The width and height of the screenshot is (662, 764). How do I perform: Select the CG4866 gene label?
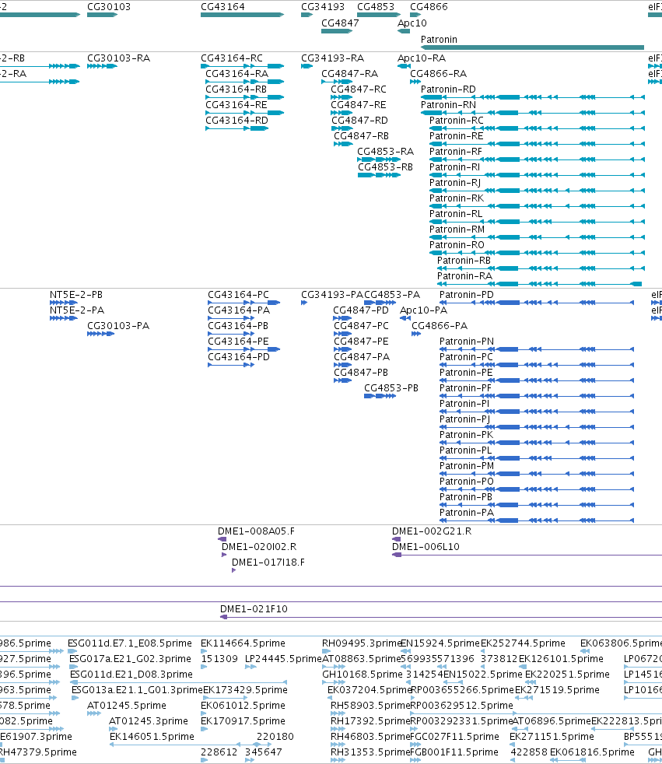coord(429,7)
